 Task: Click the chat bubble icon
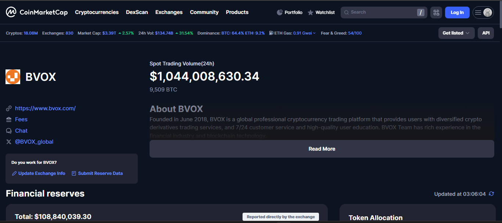click(x=9, y=131)
